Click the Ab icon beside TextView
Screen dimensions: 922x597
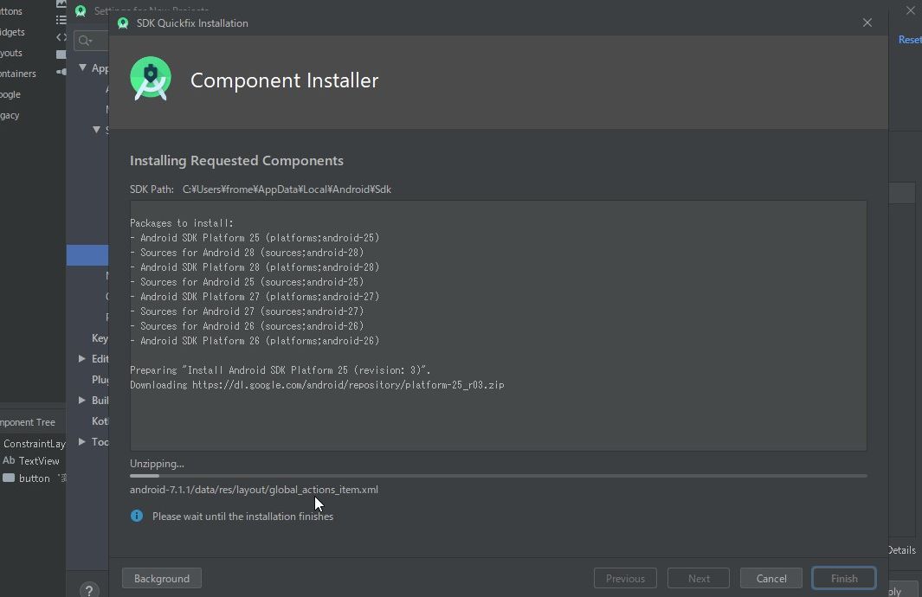coord(9,460)
